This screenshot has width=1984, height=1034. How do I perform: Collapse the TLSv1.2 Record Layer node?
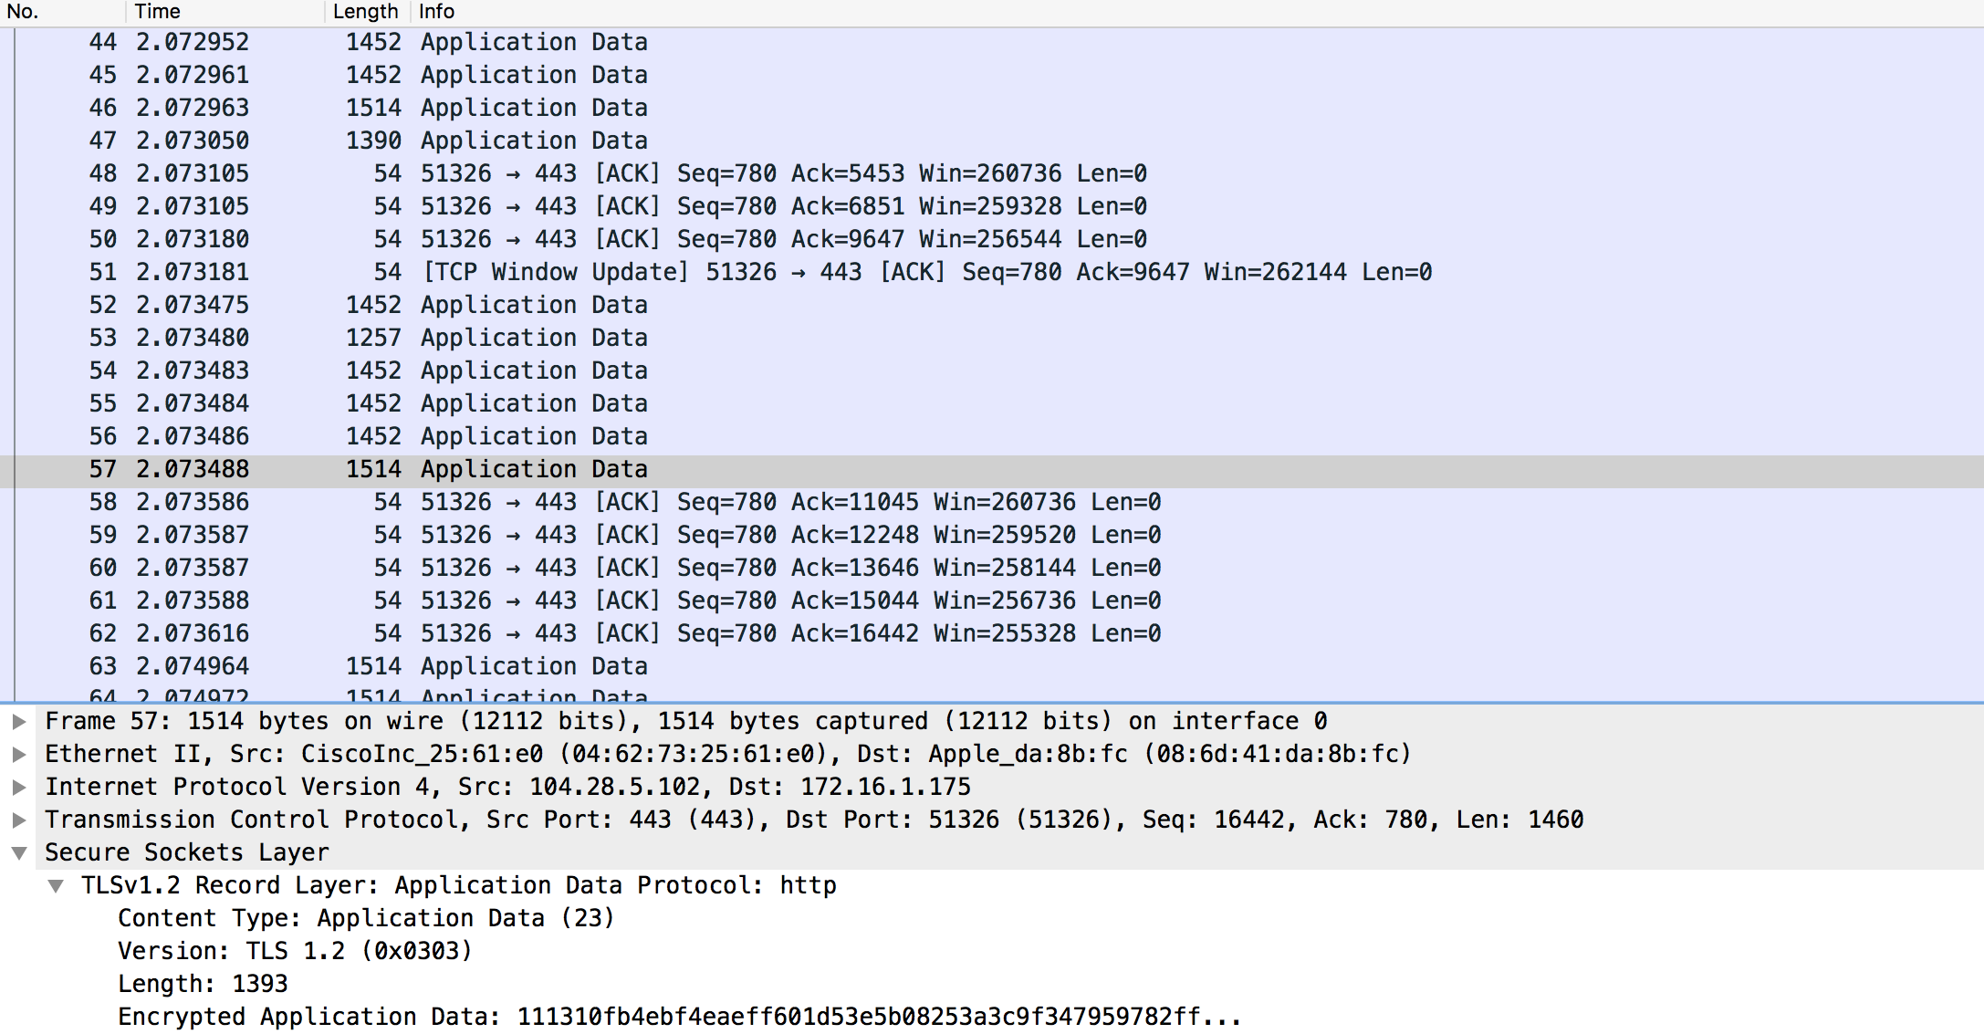click(x=56, y=886)
